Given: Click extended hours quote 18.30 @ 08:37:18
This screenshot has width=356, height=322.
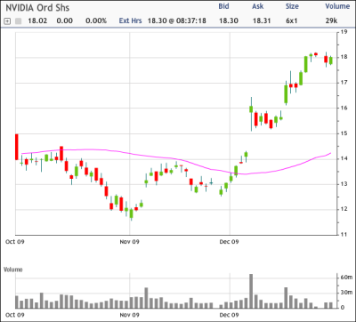Looking at the screenshot, I should [177, 20].
